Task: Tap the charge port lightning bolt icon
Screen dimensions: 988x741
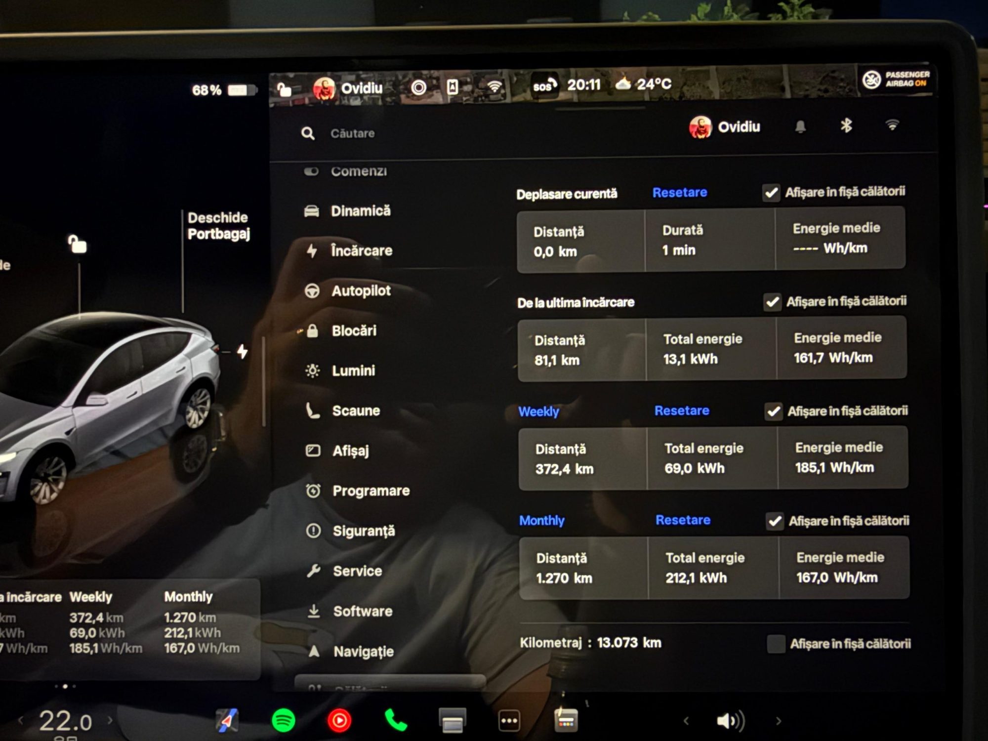Action: pyautogui.click(x=242, y=352)
